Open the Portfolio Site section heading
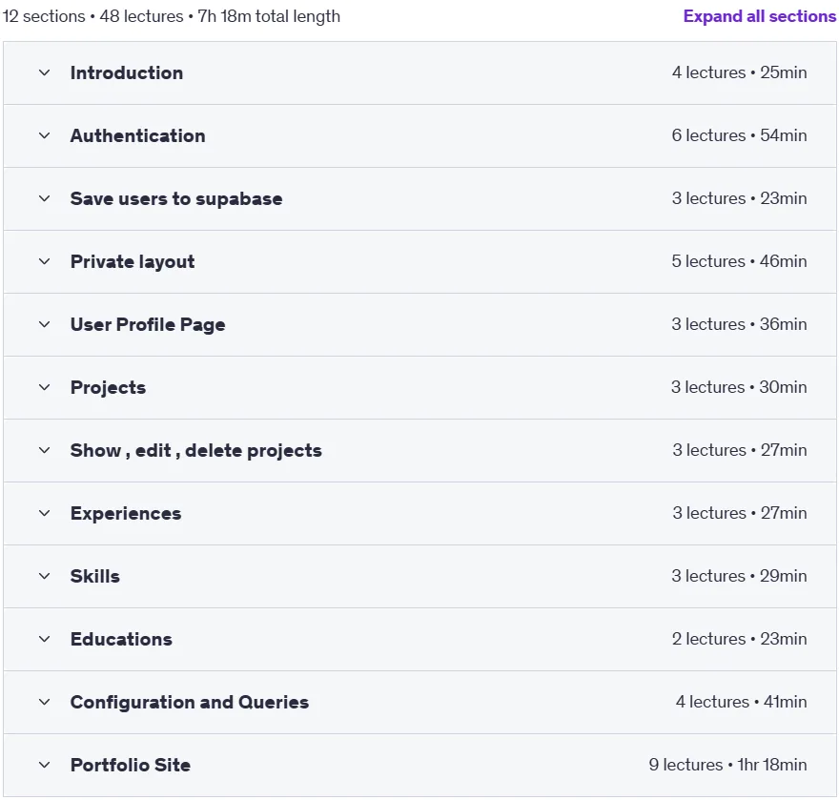The height and width of the screenshot is (800, 839). point(131,765)
